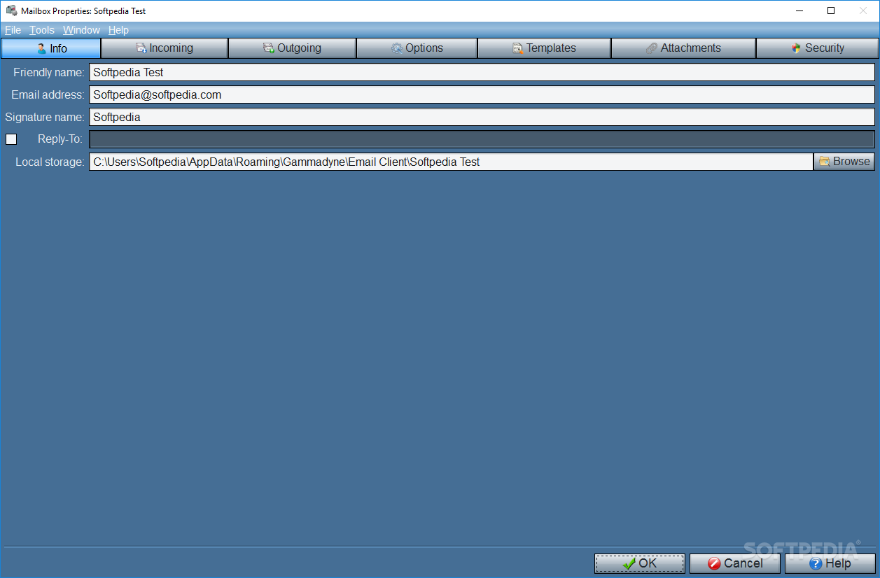Switch to the Templates tab
Screen dimensions: 880x578
click(544, 48)
